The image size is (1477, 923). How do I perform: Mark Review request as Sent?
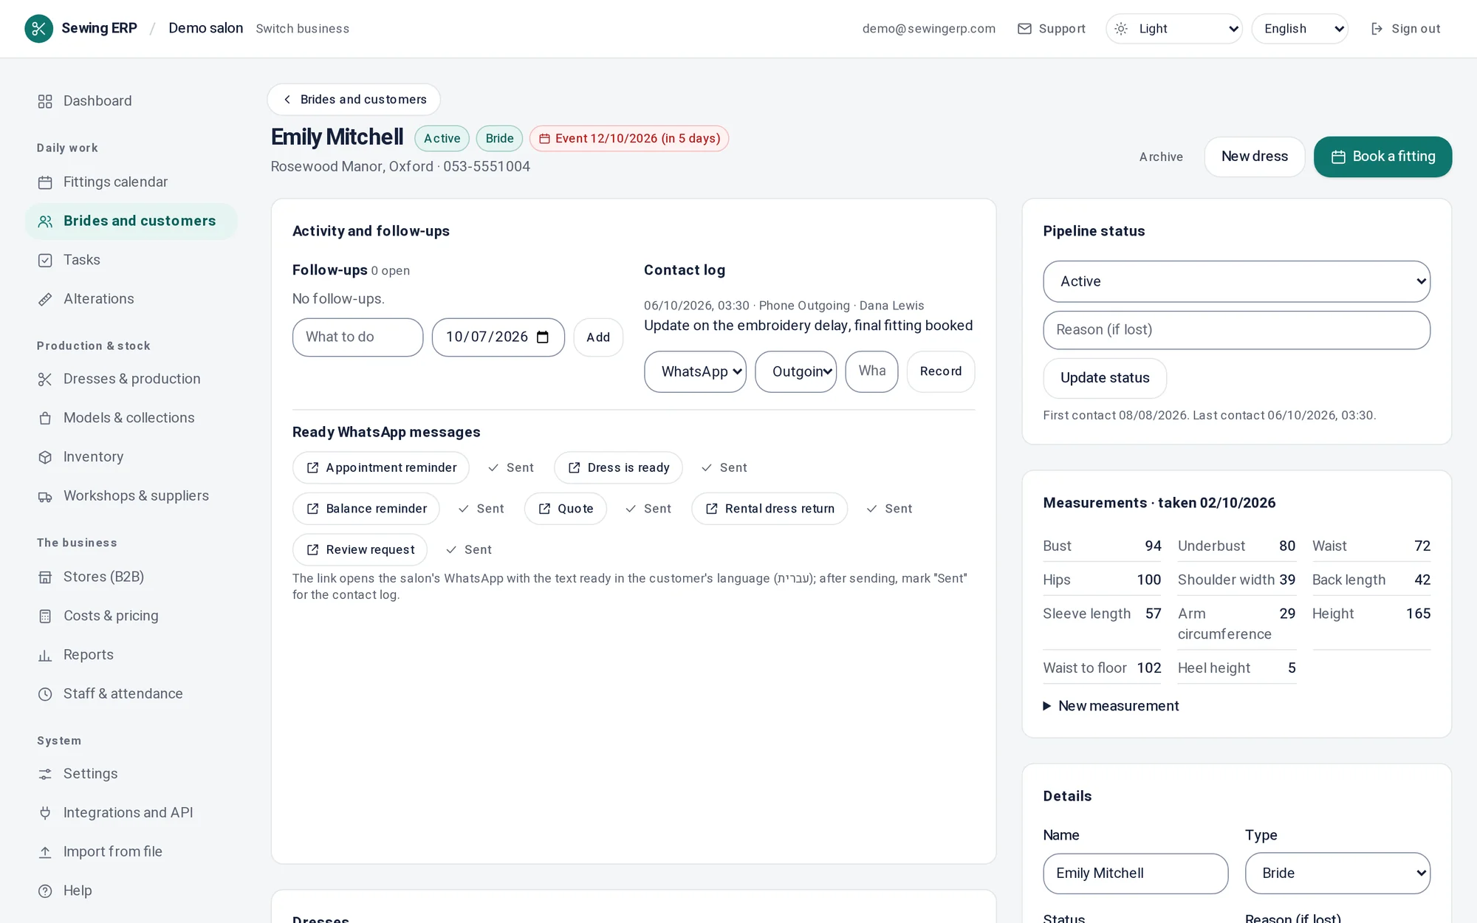(469, 550)
